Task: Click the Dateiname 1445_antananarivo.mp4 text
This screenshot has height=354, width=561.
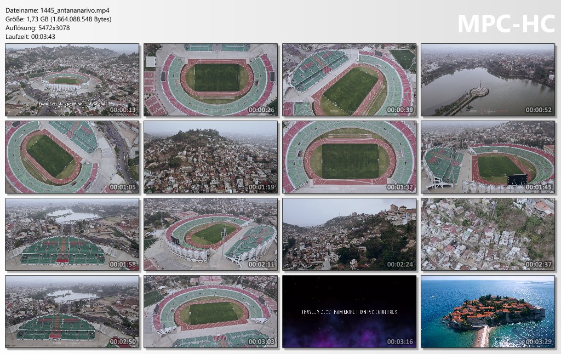Action: [x=58, y=10]
